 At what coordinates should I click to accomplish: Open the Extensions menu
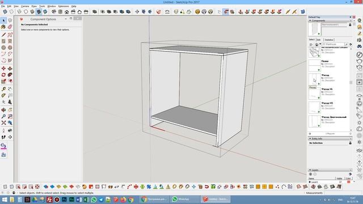pyautogui.click(x=64, y=6)
